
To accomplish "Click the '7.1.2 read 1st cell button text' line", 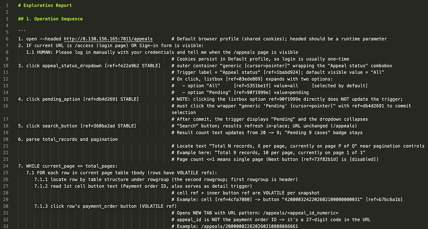I will (x=143, y=186).
